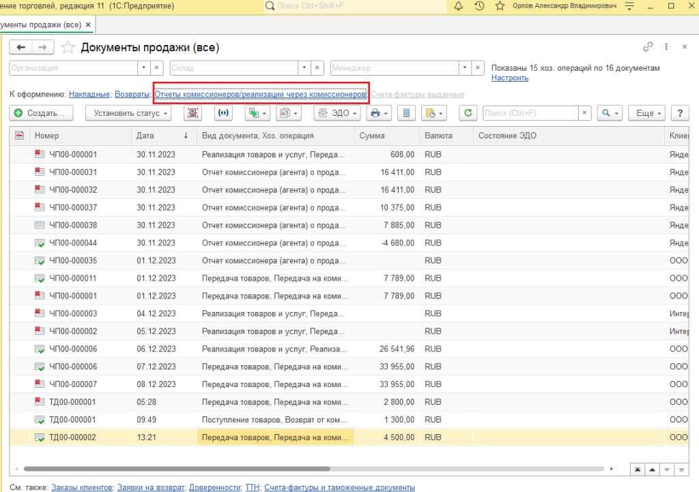Click the posted icon of ТД00-000002
699x492 pixels.
(x=40, y=437)
